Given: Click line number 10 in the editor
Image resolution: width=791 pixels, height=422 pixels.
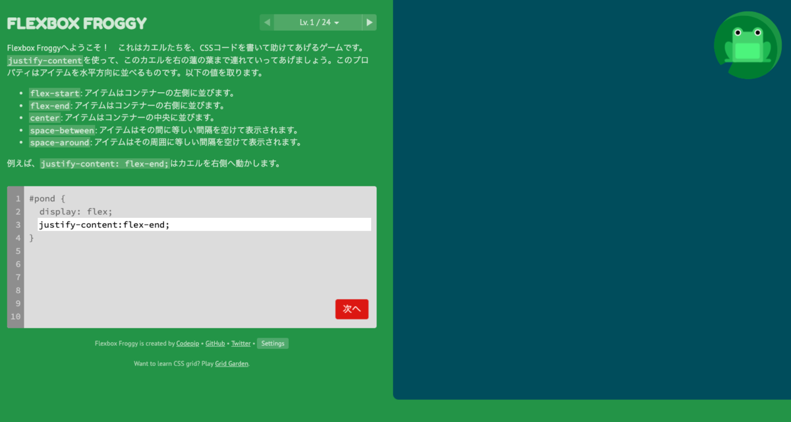Looking at the screenshot, I should pyautogui.click(x=16, y=317).
